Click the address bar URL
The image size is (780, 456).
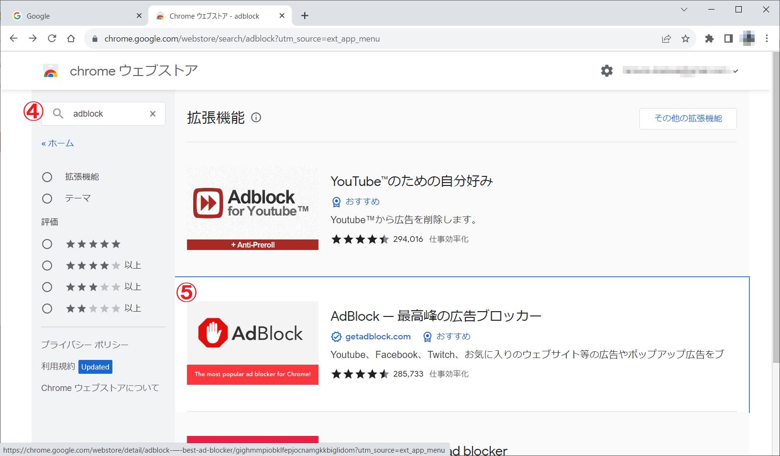pos(242,39)
